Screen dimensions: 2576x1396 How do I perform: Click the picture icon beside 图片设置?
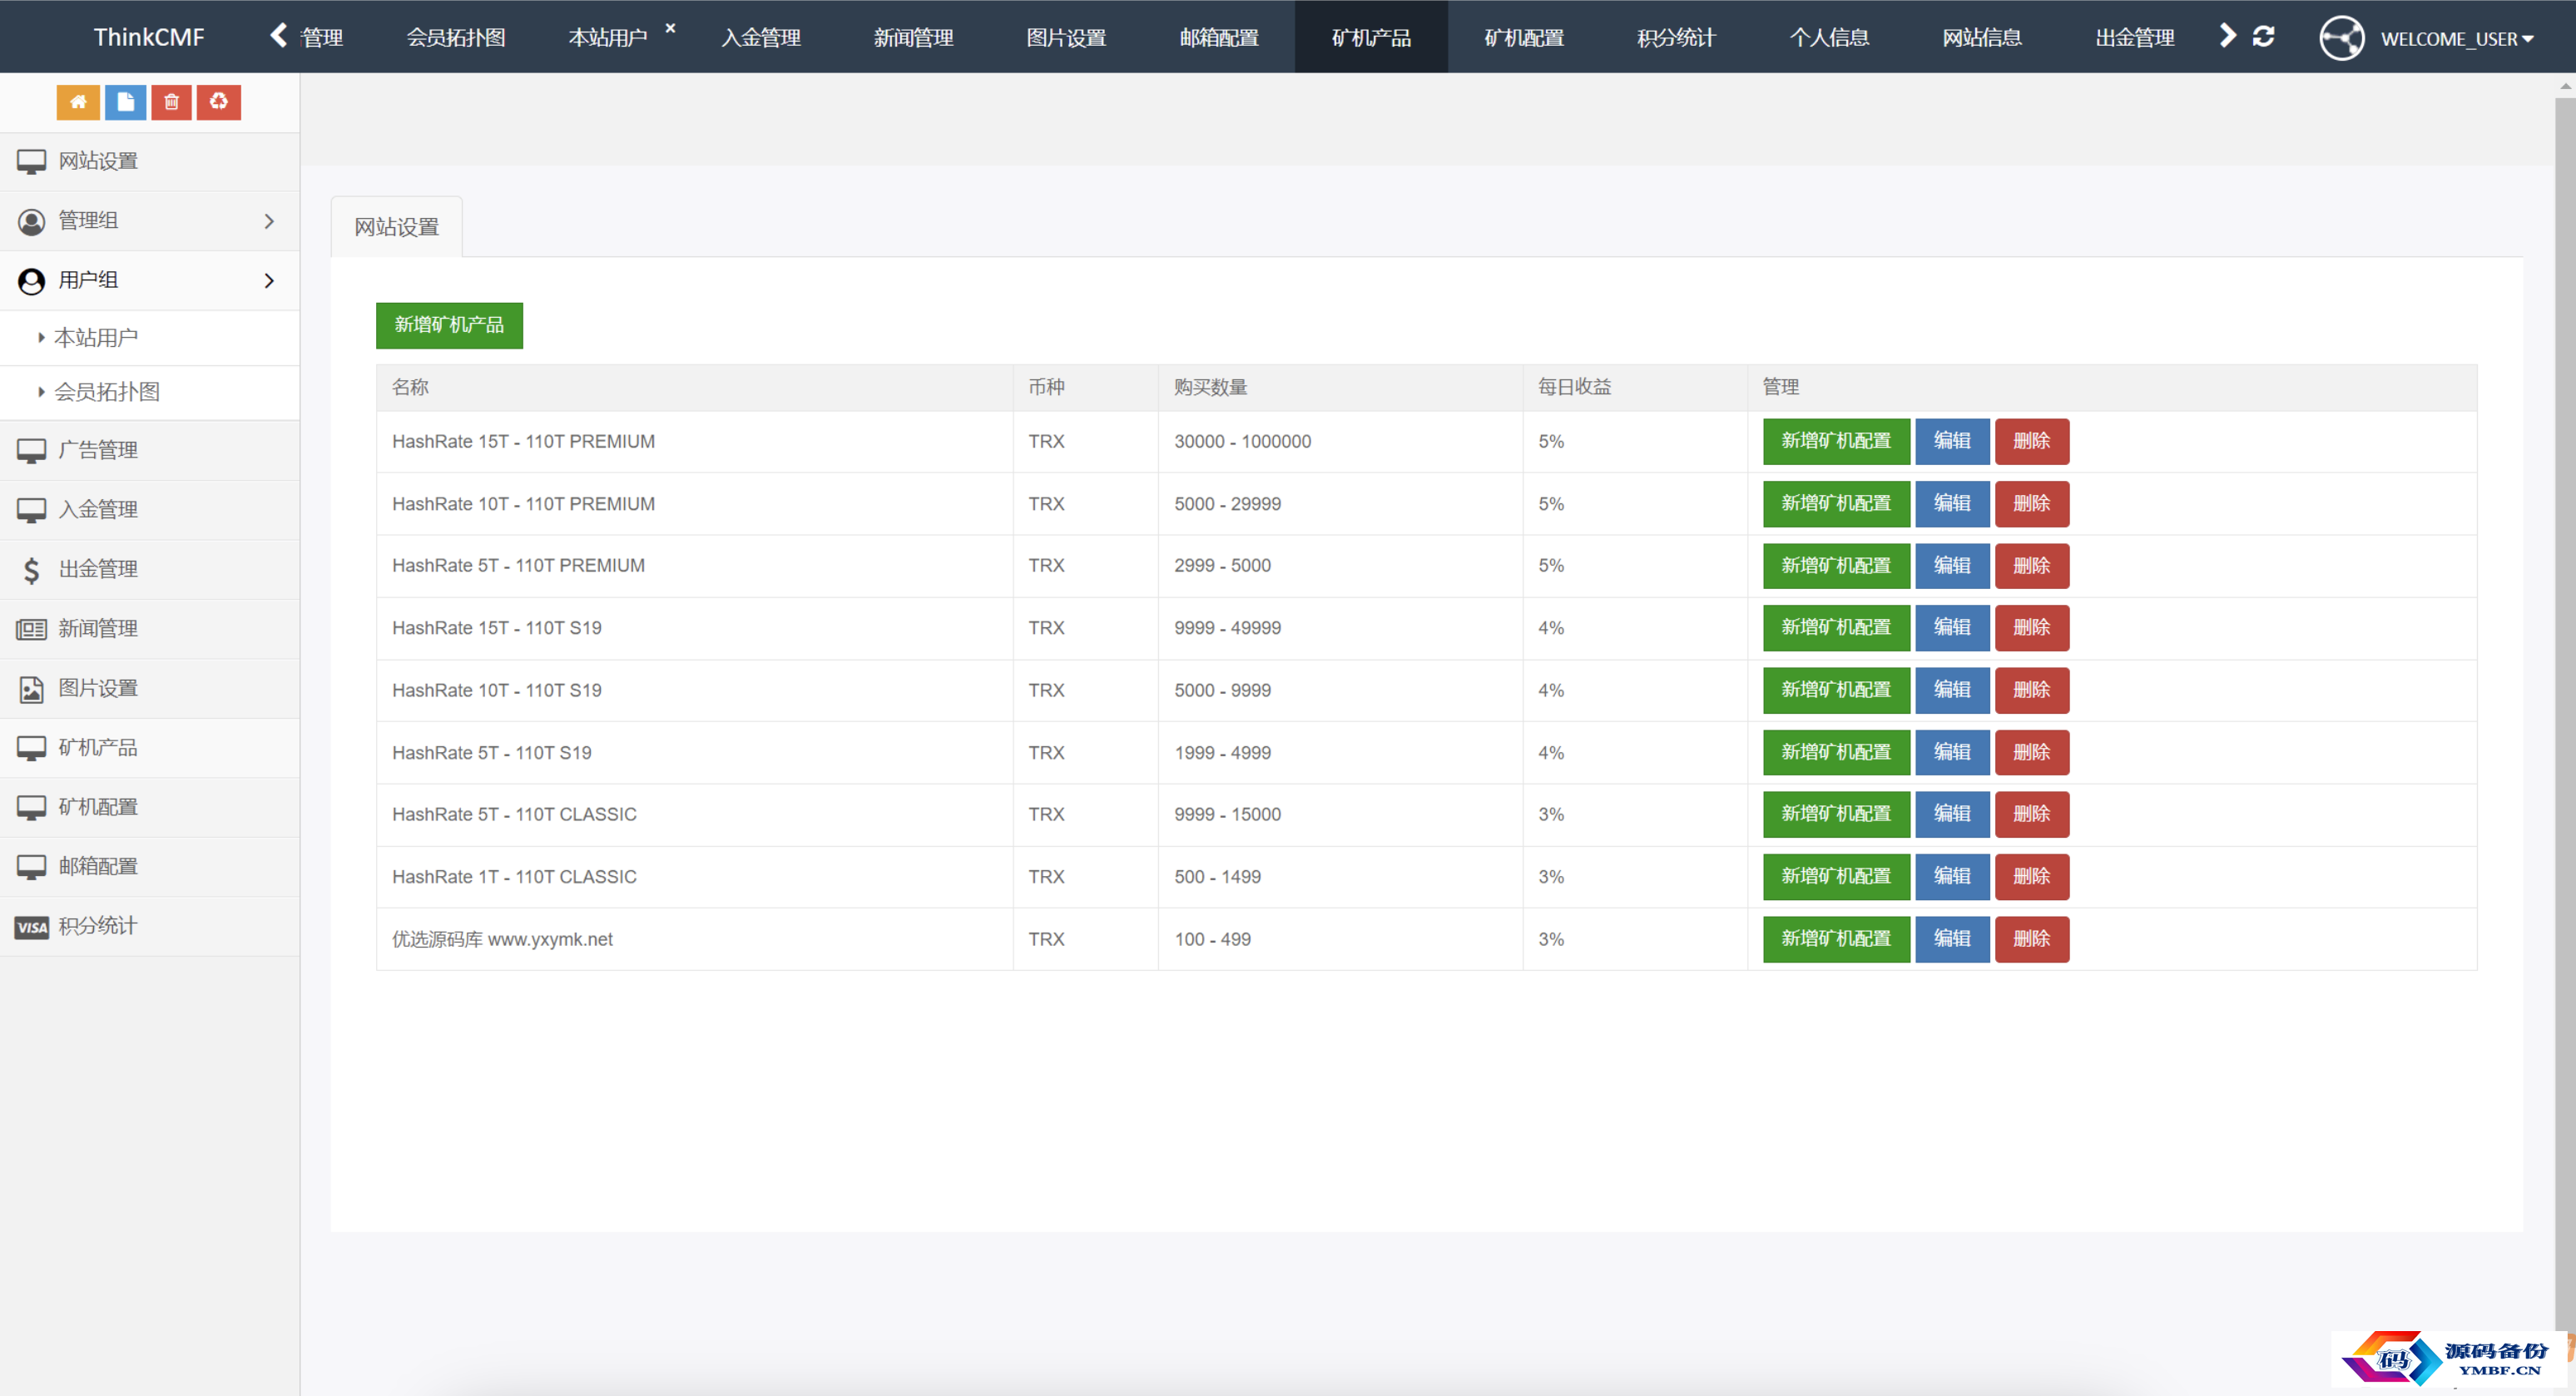[31, 689]
